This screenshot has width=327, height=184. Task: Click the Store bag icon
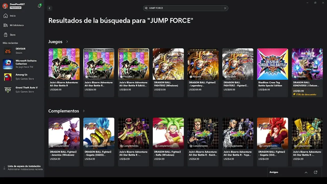click(6, 35)
